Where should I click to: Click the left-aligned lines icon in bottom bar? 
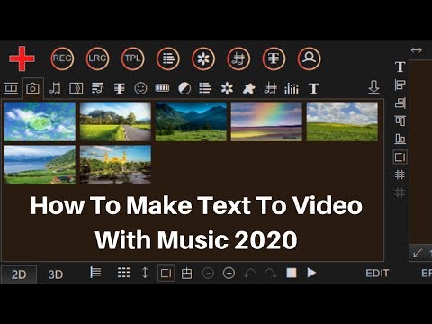point(95,273)
